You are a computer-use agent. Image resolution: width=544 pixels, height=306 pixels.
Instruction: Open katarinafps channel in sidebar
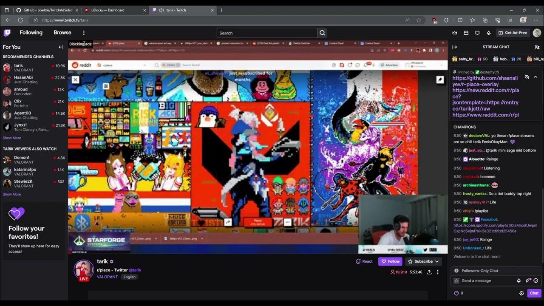tap(34, 172)
